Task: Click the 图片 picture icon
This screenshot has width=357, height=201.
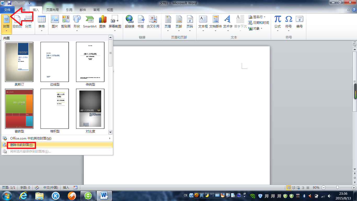Action: [x=55, y=22]
